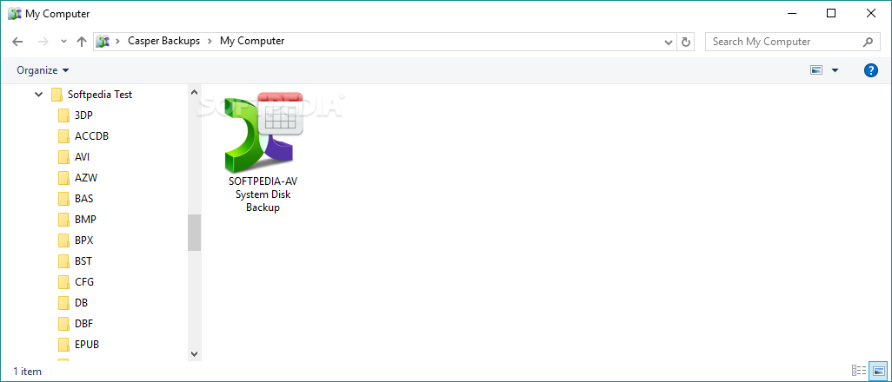Image resolution: width=892 pixels, height=382 pixels.
Task: Click the DBF folder icon
Action: point(63,324)
